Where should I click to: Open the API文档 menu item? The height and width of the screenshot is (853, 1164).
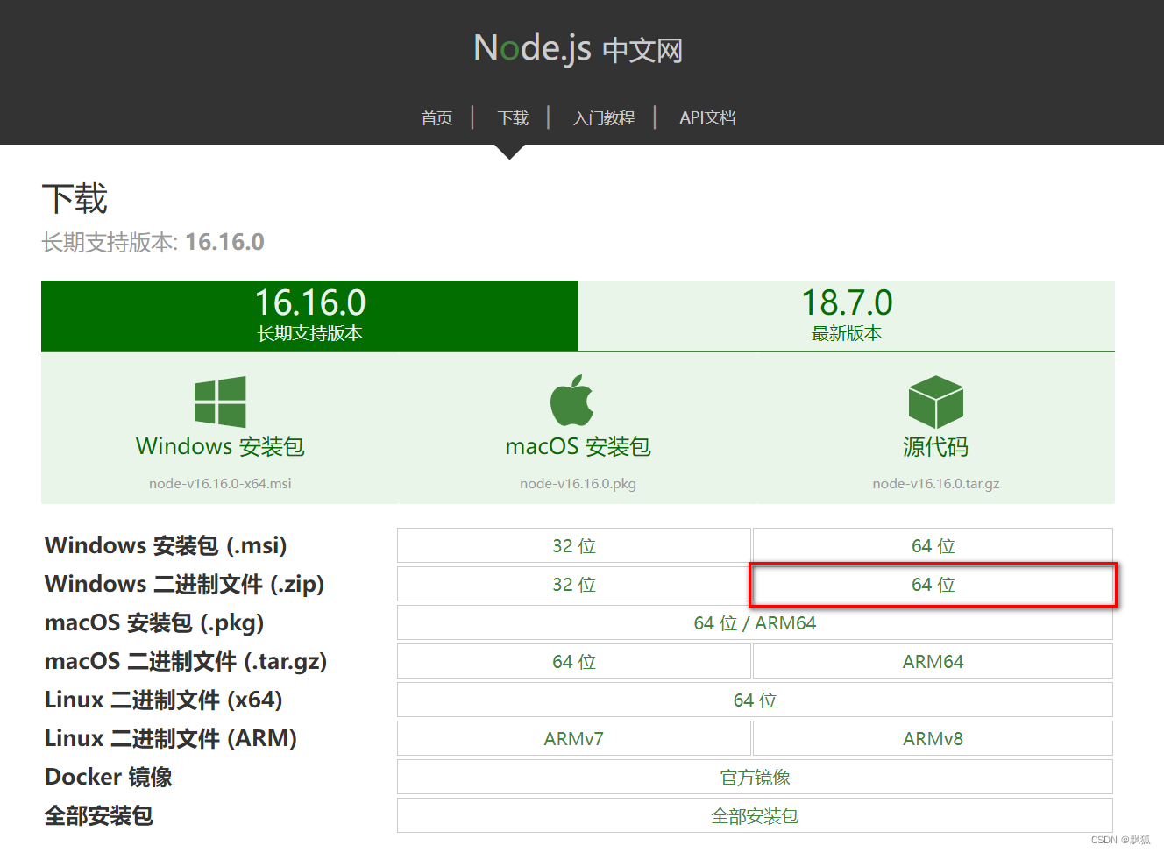707,117
